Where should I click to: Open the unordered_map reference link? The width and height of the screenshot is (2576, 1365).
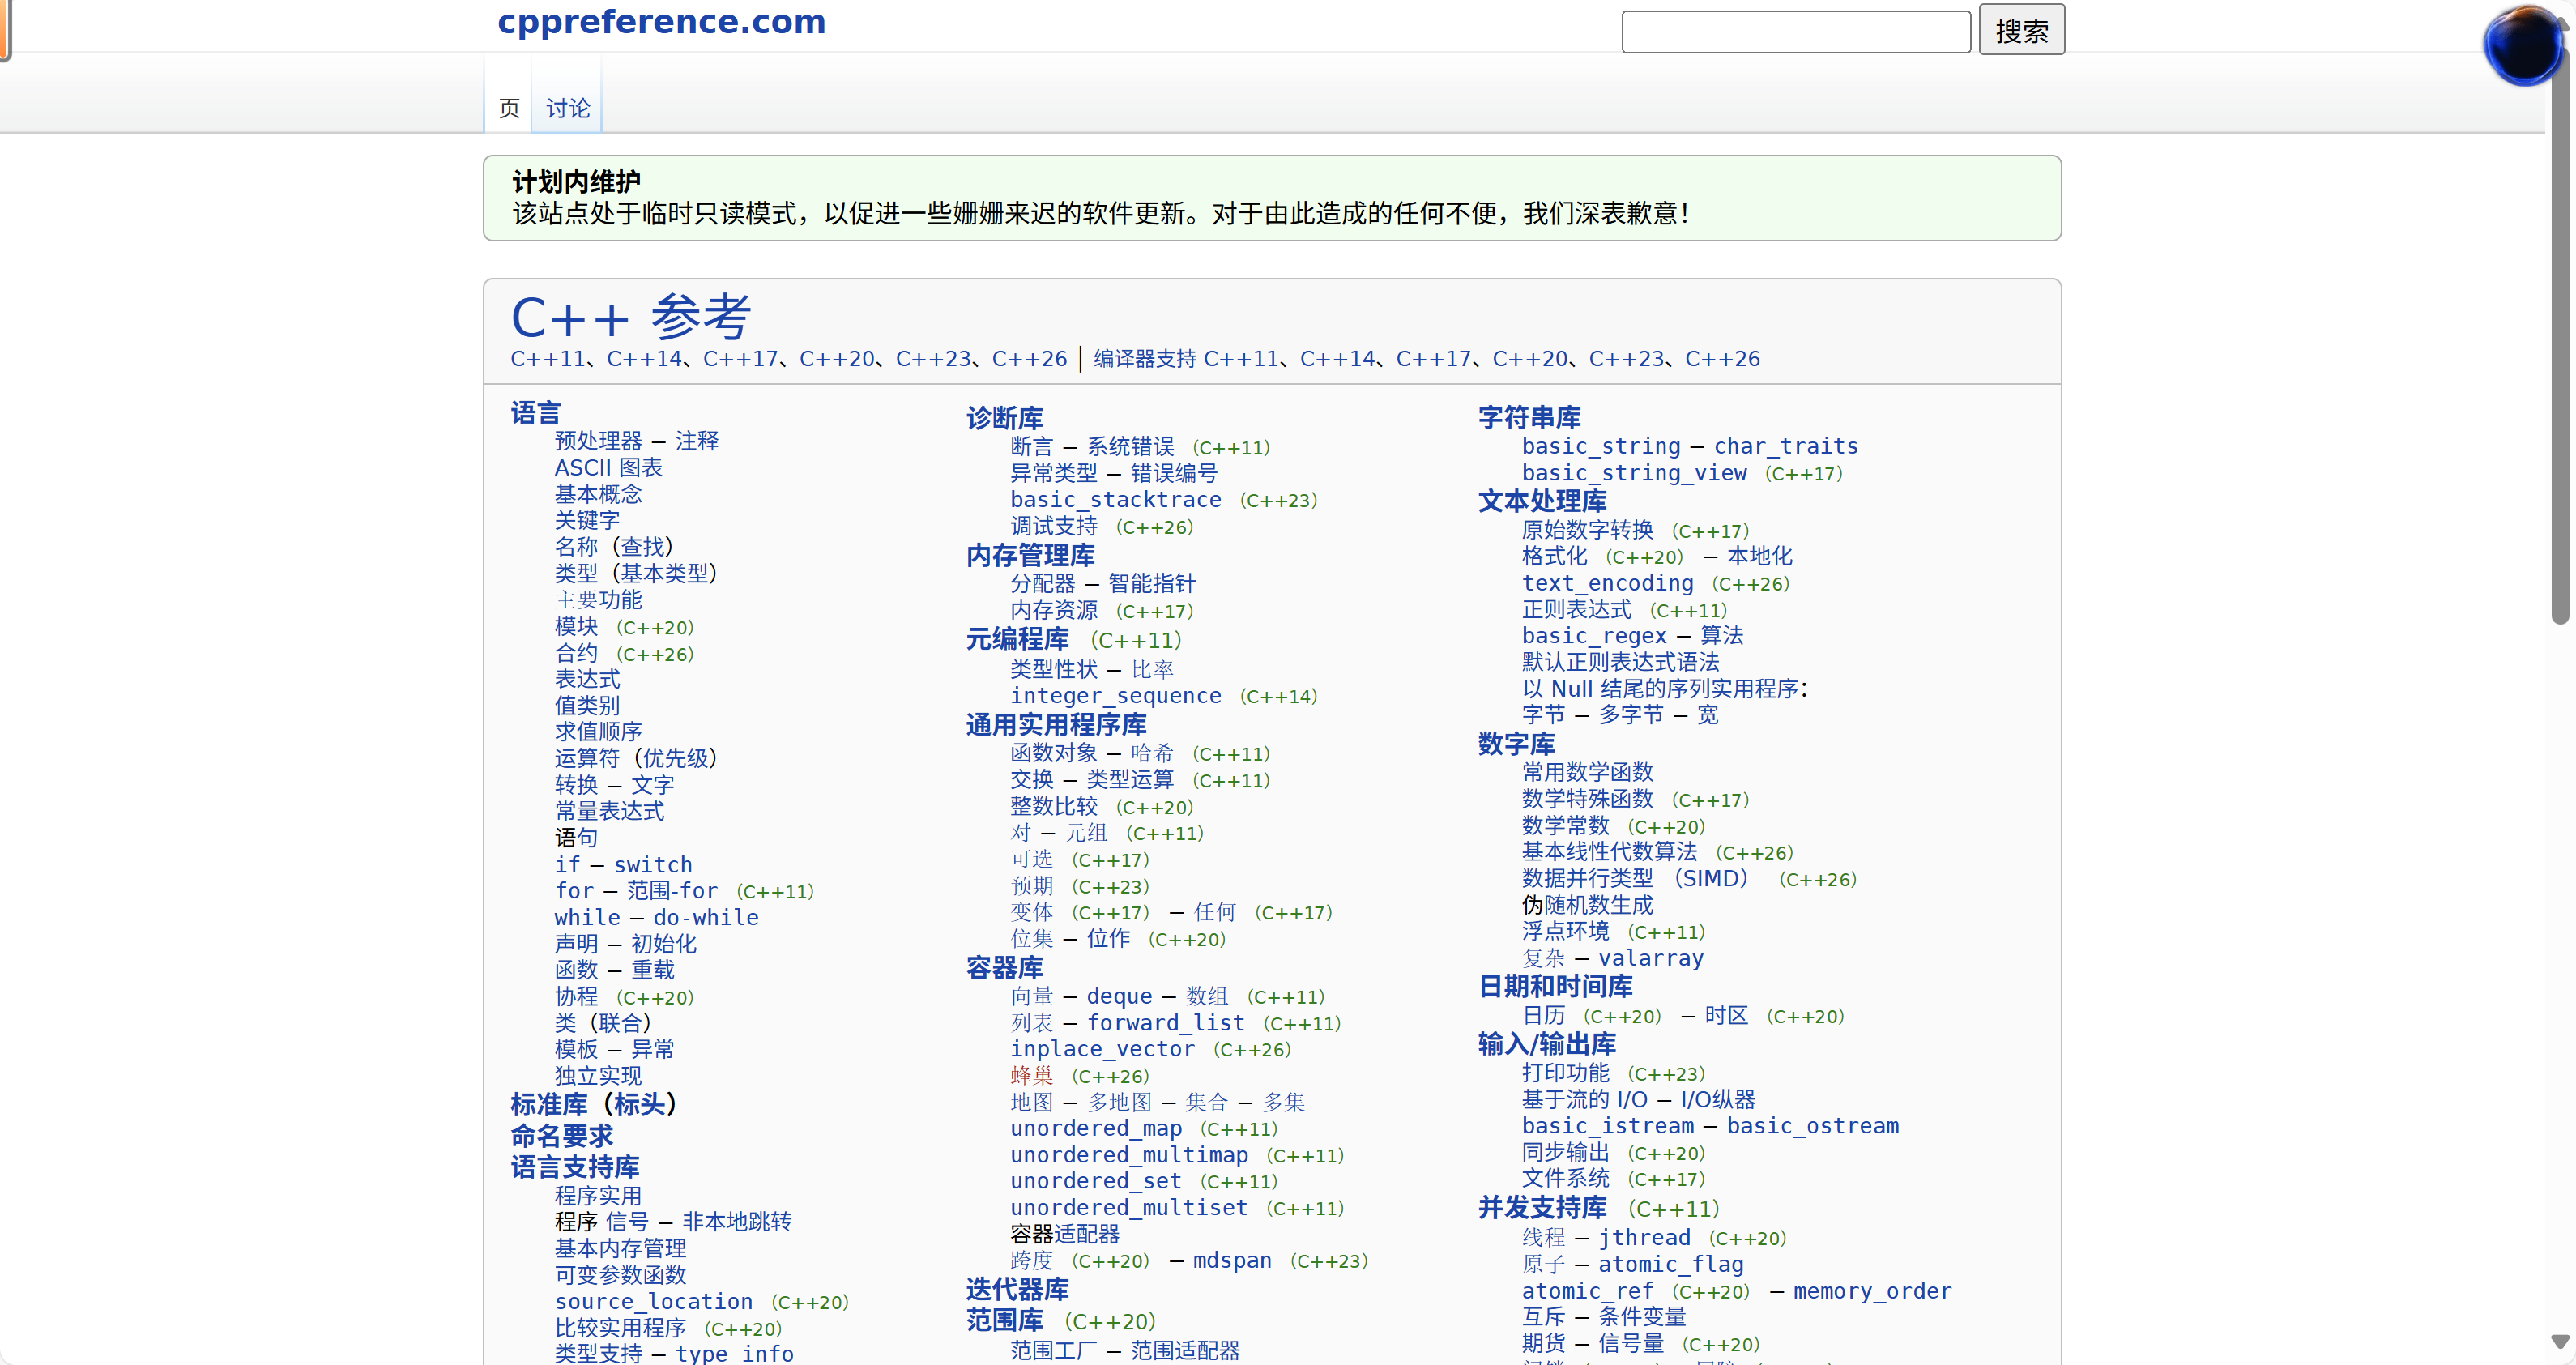[1095, 1129]
